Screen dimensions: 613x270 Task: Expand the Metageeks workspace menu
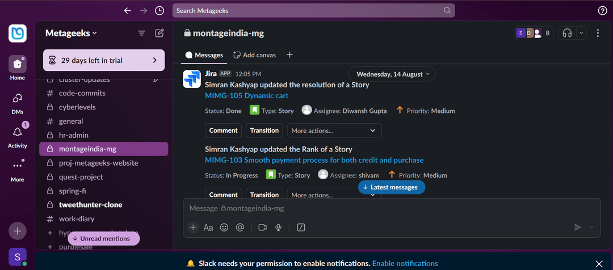[x=71, y=33]
